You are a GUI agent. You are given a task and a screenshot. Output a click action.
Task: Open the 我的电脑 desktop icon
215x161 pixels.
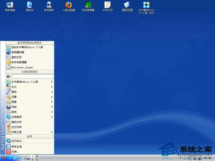pyautogui.click(x=10, y=6)
